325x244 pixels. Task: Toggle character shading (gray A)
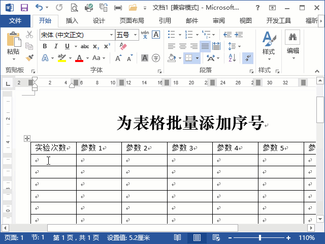(145, 58)
